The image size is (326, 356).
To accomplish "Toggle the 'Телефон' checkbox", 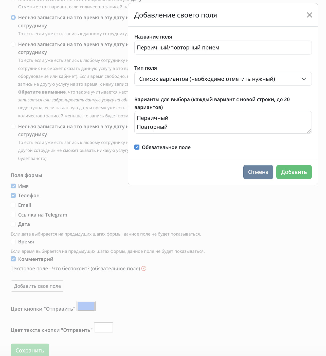I will pos(13,195).
